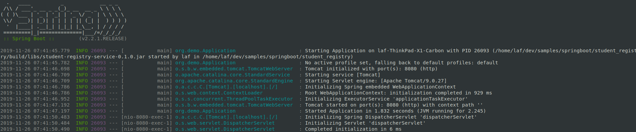
Task: Click 'Starting Servlet engine: [Apache Tomcat/9.0.27]' message
Action: pyautogui.click(x=376, y=81)
